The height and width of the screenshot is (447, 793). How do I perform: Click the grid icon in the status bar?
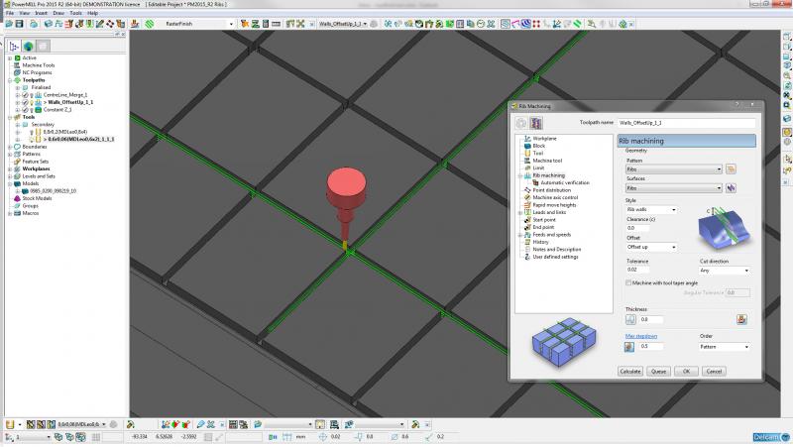(x=95, y=437)
